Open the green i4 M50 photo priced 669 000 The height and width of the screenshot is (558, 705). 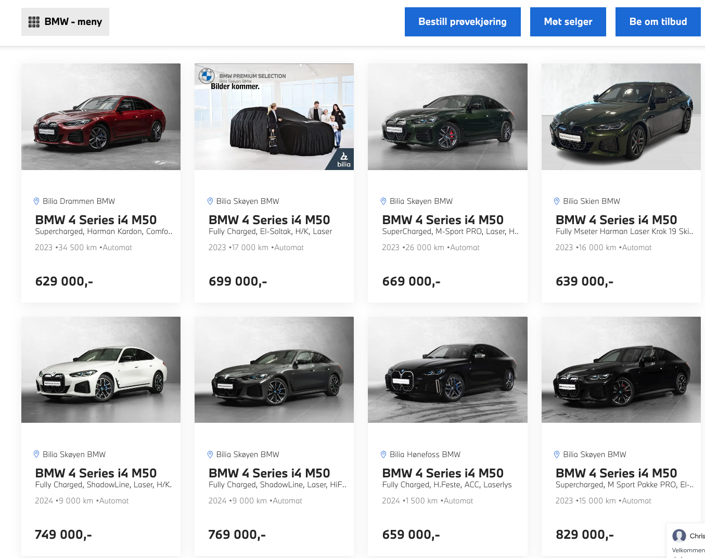click(x=447, y=116)
